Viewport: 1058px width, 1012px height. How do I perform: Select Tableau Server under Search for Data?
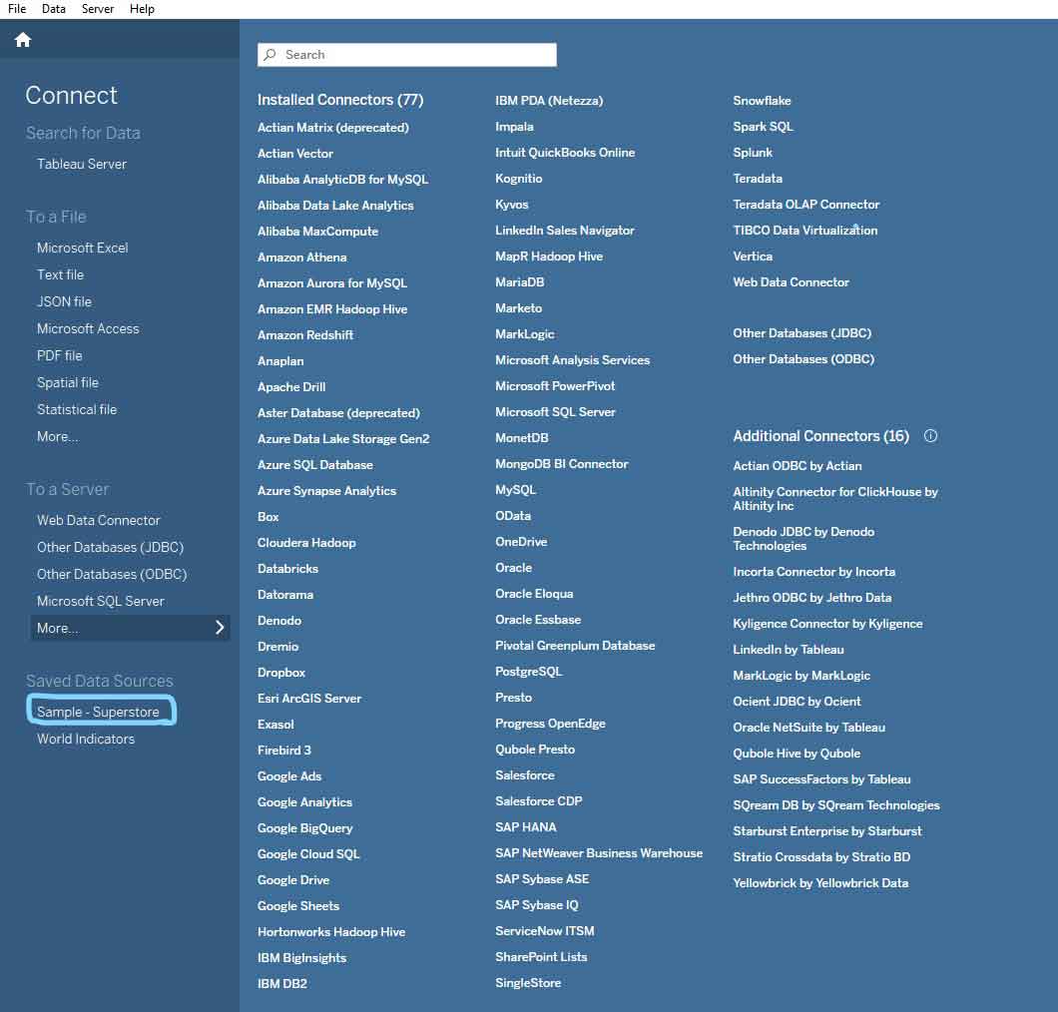click(82, 164)
